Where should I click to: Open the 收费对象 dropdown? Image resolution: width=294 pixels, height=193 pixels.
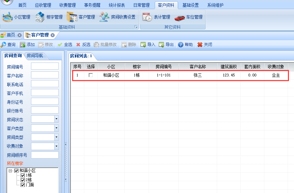point(56,146)
